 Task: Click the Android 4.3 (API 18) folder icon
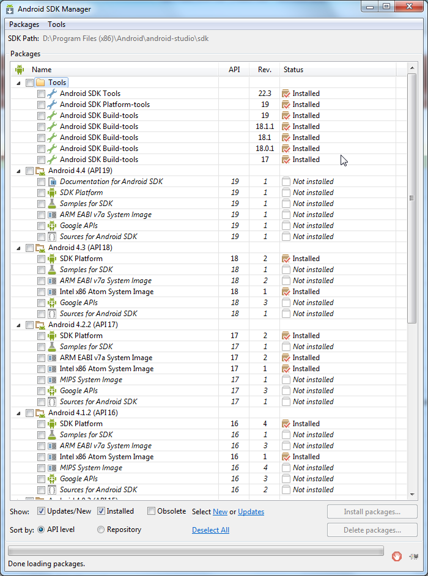[x=40, y=248]
